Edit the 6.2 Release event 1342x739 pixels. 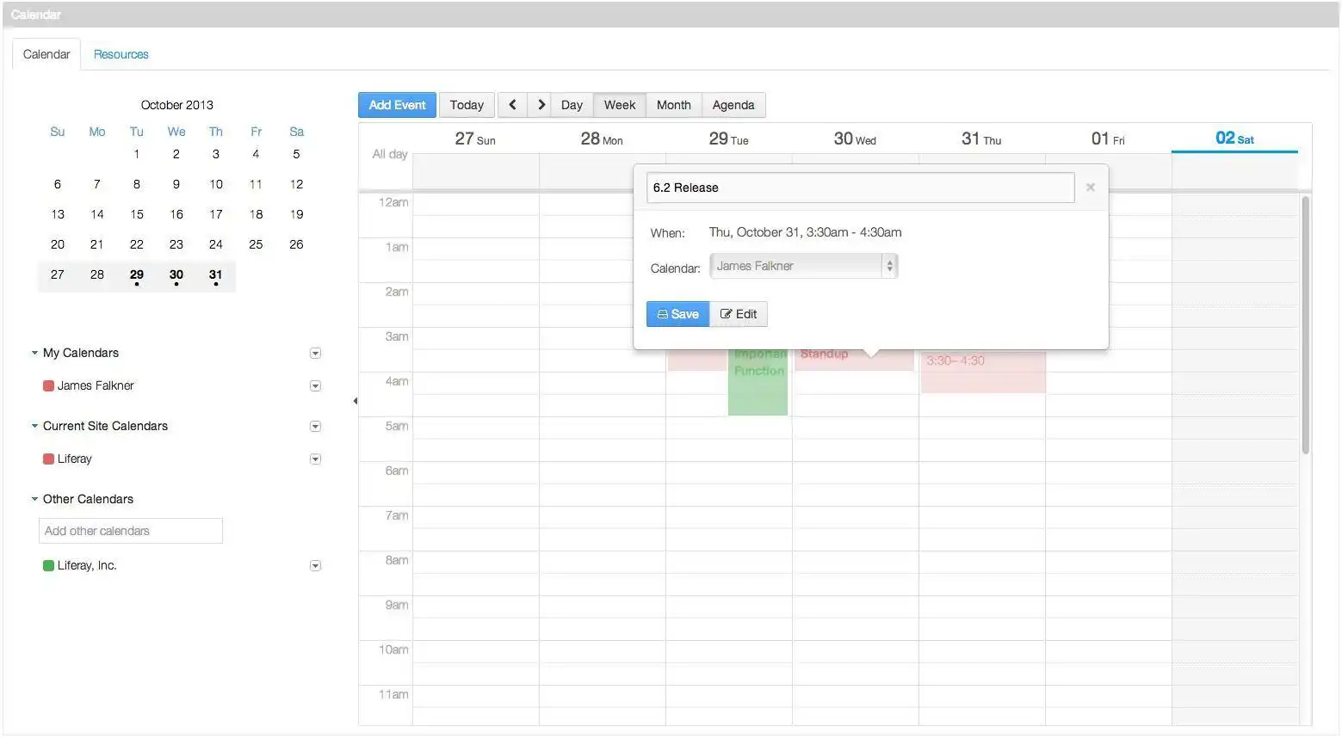pos(739,314)
